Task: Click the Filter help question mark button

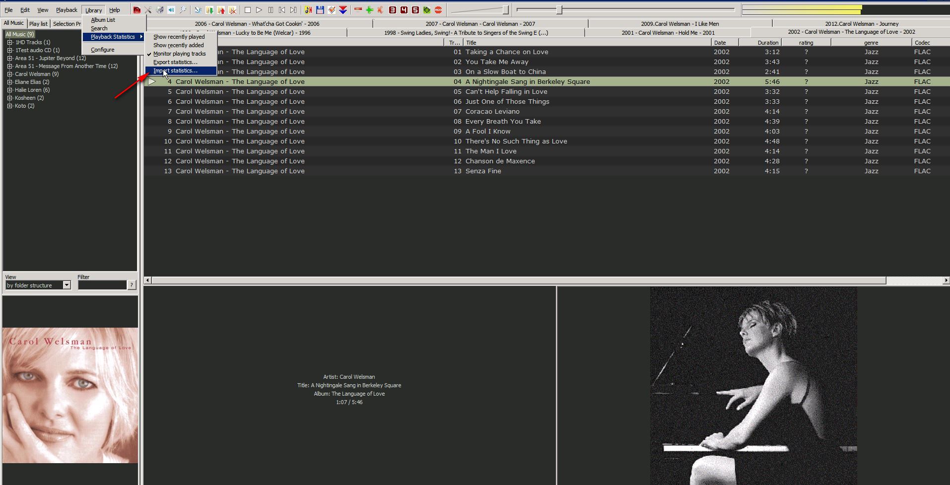Action: pos(132,285)
